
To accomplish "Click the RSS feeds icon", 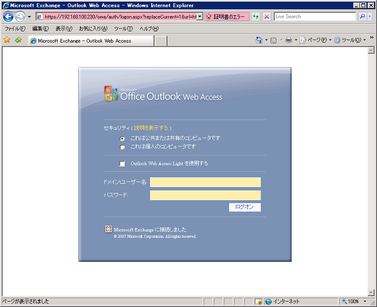I will [x=274, y=41].
